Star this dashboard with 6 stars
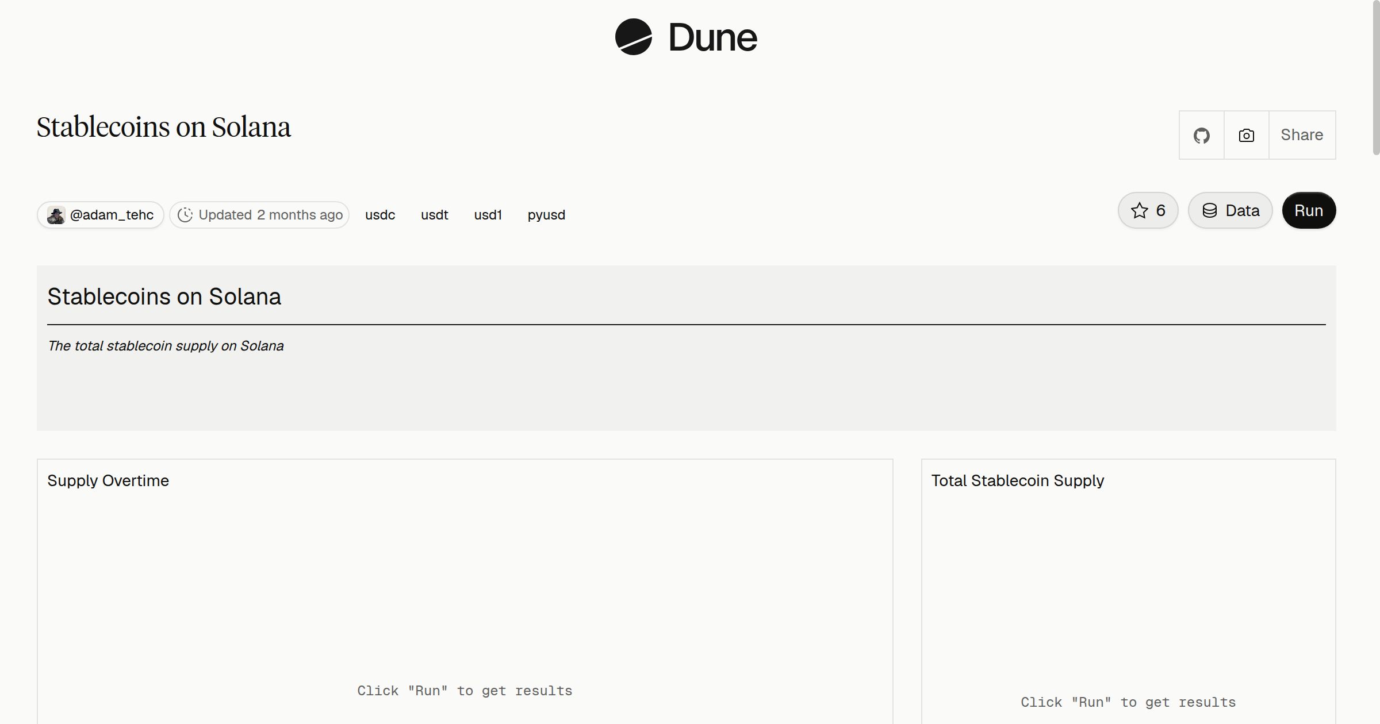The image size is (1380, 724). pyautogui.click(x=1148, y=210)
